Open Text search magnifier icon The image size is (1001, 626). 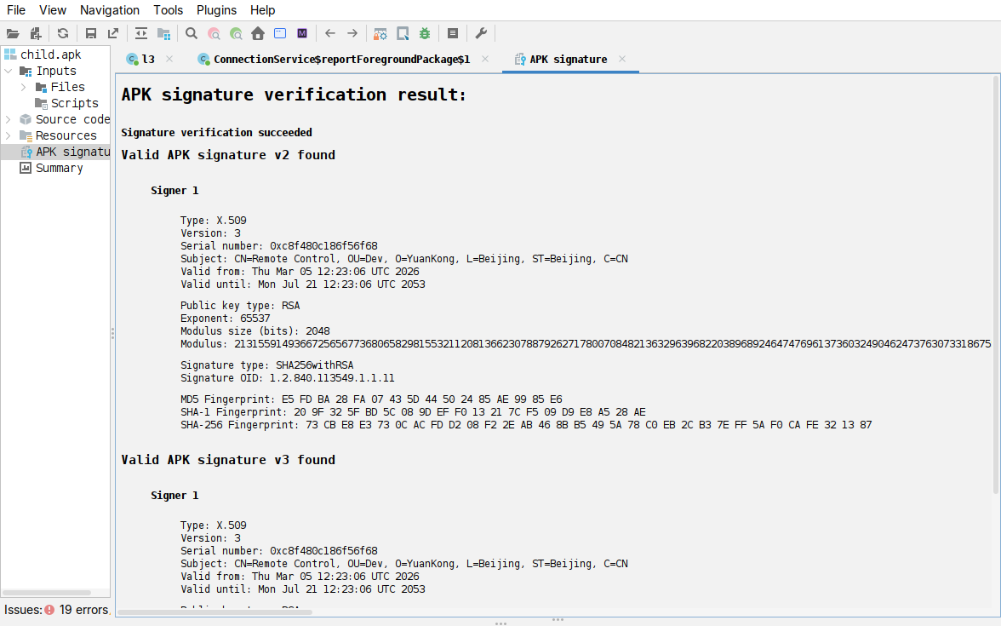pos(191,33)
